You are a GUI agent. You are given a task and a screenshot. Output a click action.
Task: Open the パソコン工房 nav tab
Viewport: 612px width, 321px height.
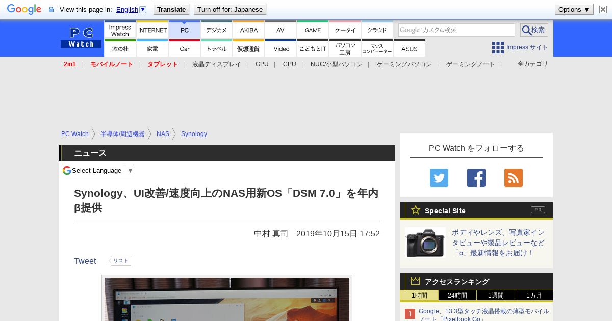coord(345,48)
